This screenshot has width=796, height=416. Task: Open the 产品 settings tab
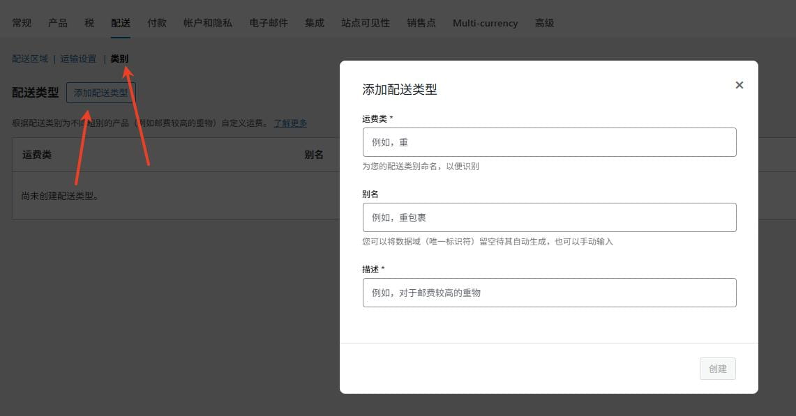coord(57,22)
